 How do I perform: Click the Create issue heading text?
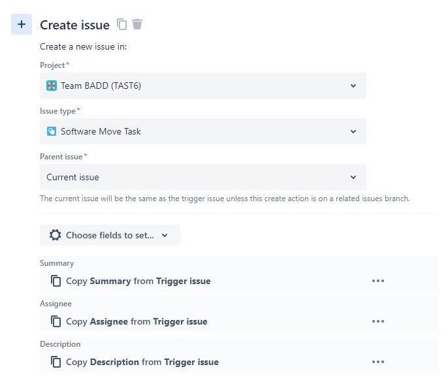75,25
